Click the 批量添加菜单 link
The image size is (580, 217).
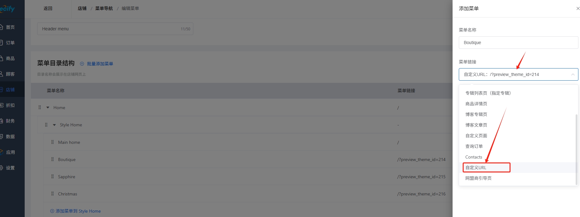(100, 64)
